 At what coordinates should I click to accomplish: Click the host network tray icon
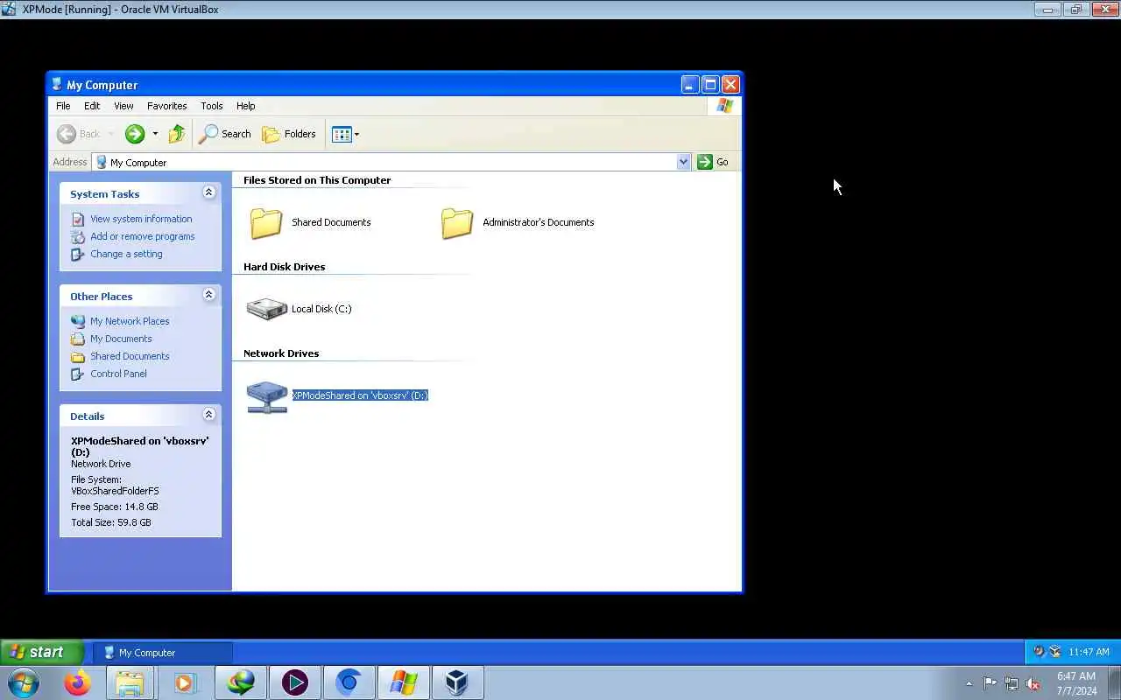tap(1012, 683)
